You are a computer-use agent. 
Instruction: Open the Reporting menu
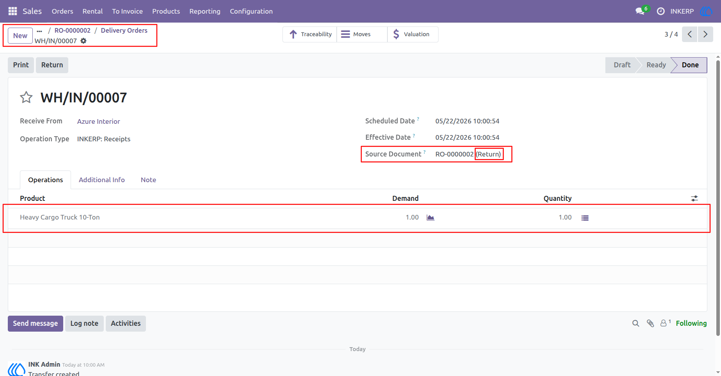[x=205, y=11]
